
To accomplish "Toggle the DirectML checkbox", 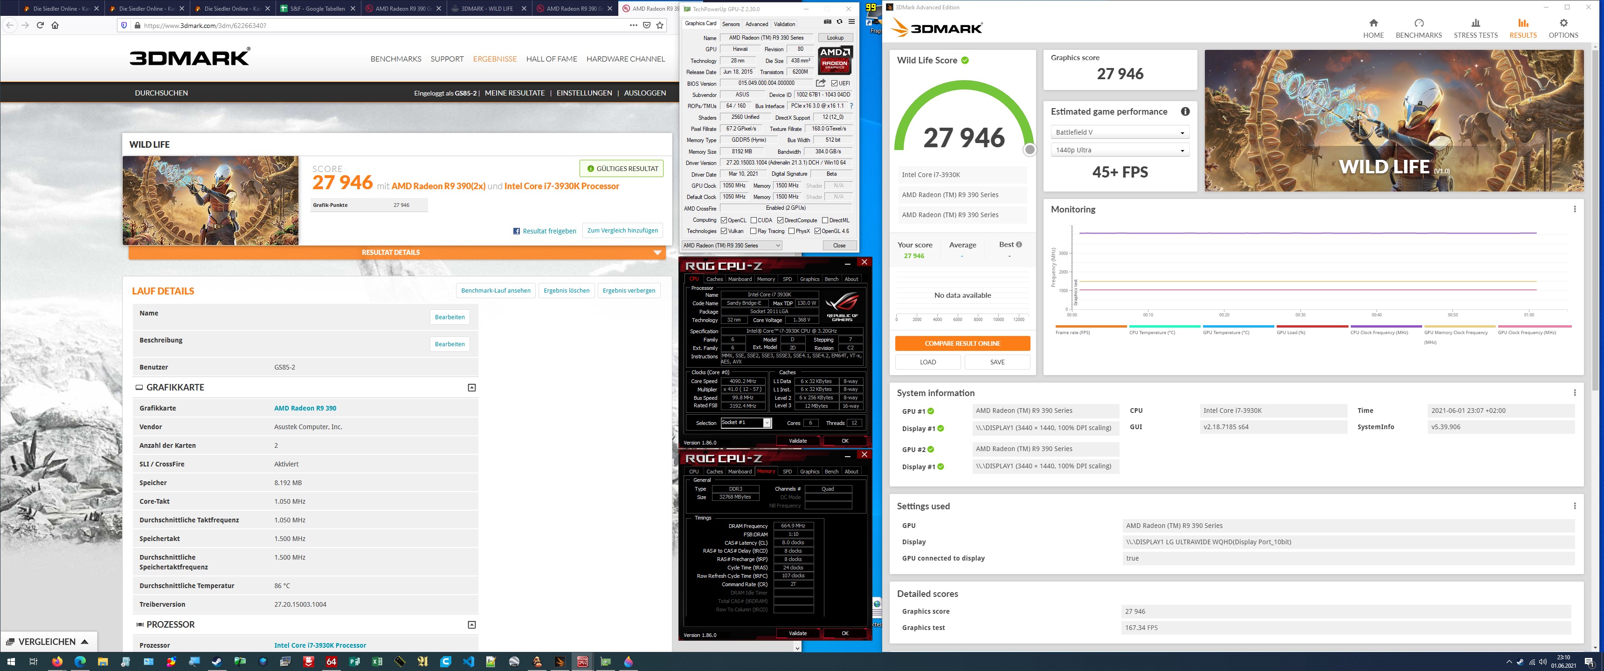I will coord(825,220).
